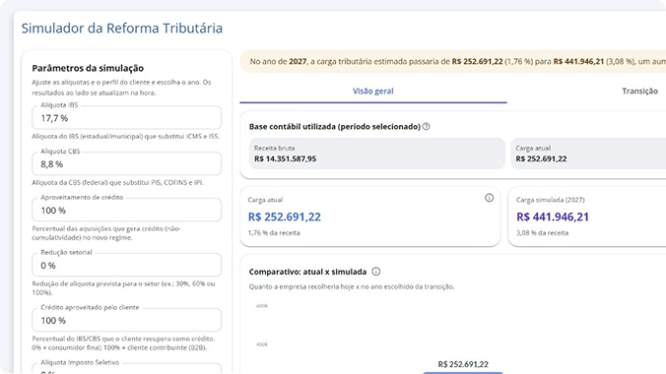Edit the Aproveitamento de crédito field
The width and height of the screenshot is (666, 374).
pos(126,210)
